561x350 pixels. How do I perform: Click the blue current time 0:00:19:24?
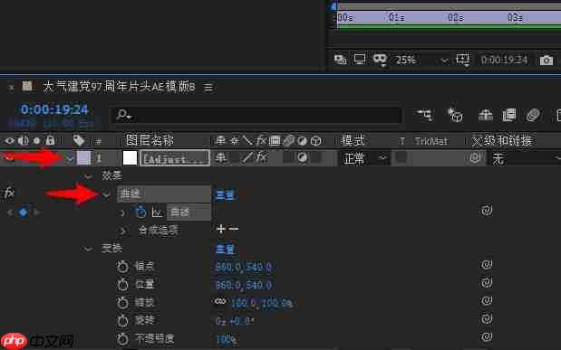pyautogui.click(x=54, y=109)
